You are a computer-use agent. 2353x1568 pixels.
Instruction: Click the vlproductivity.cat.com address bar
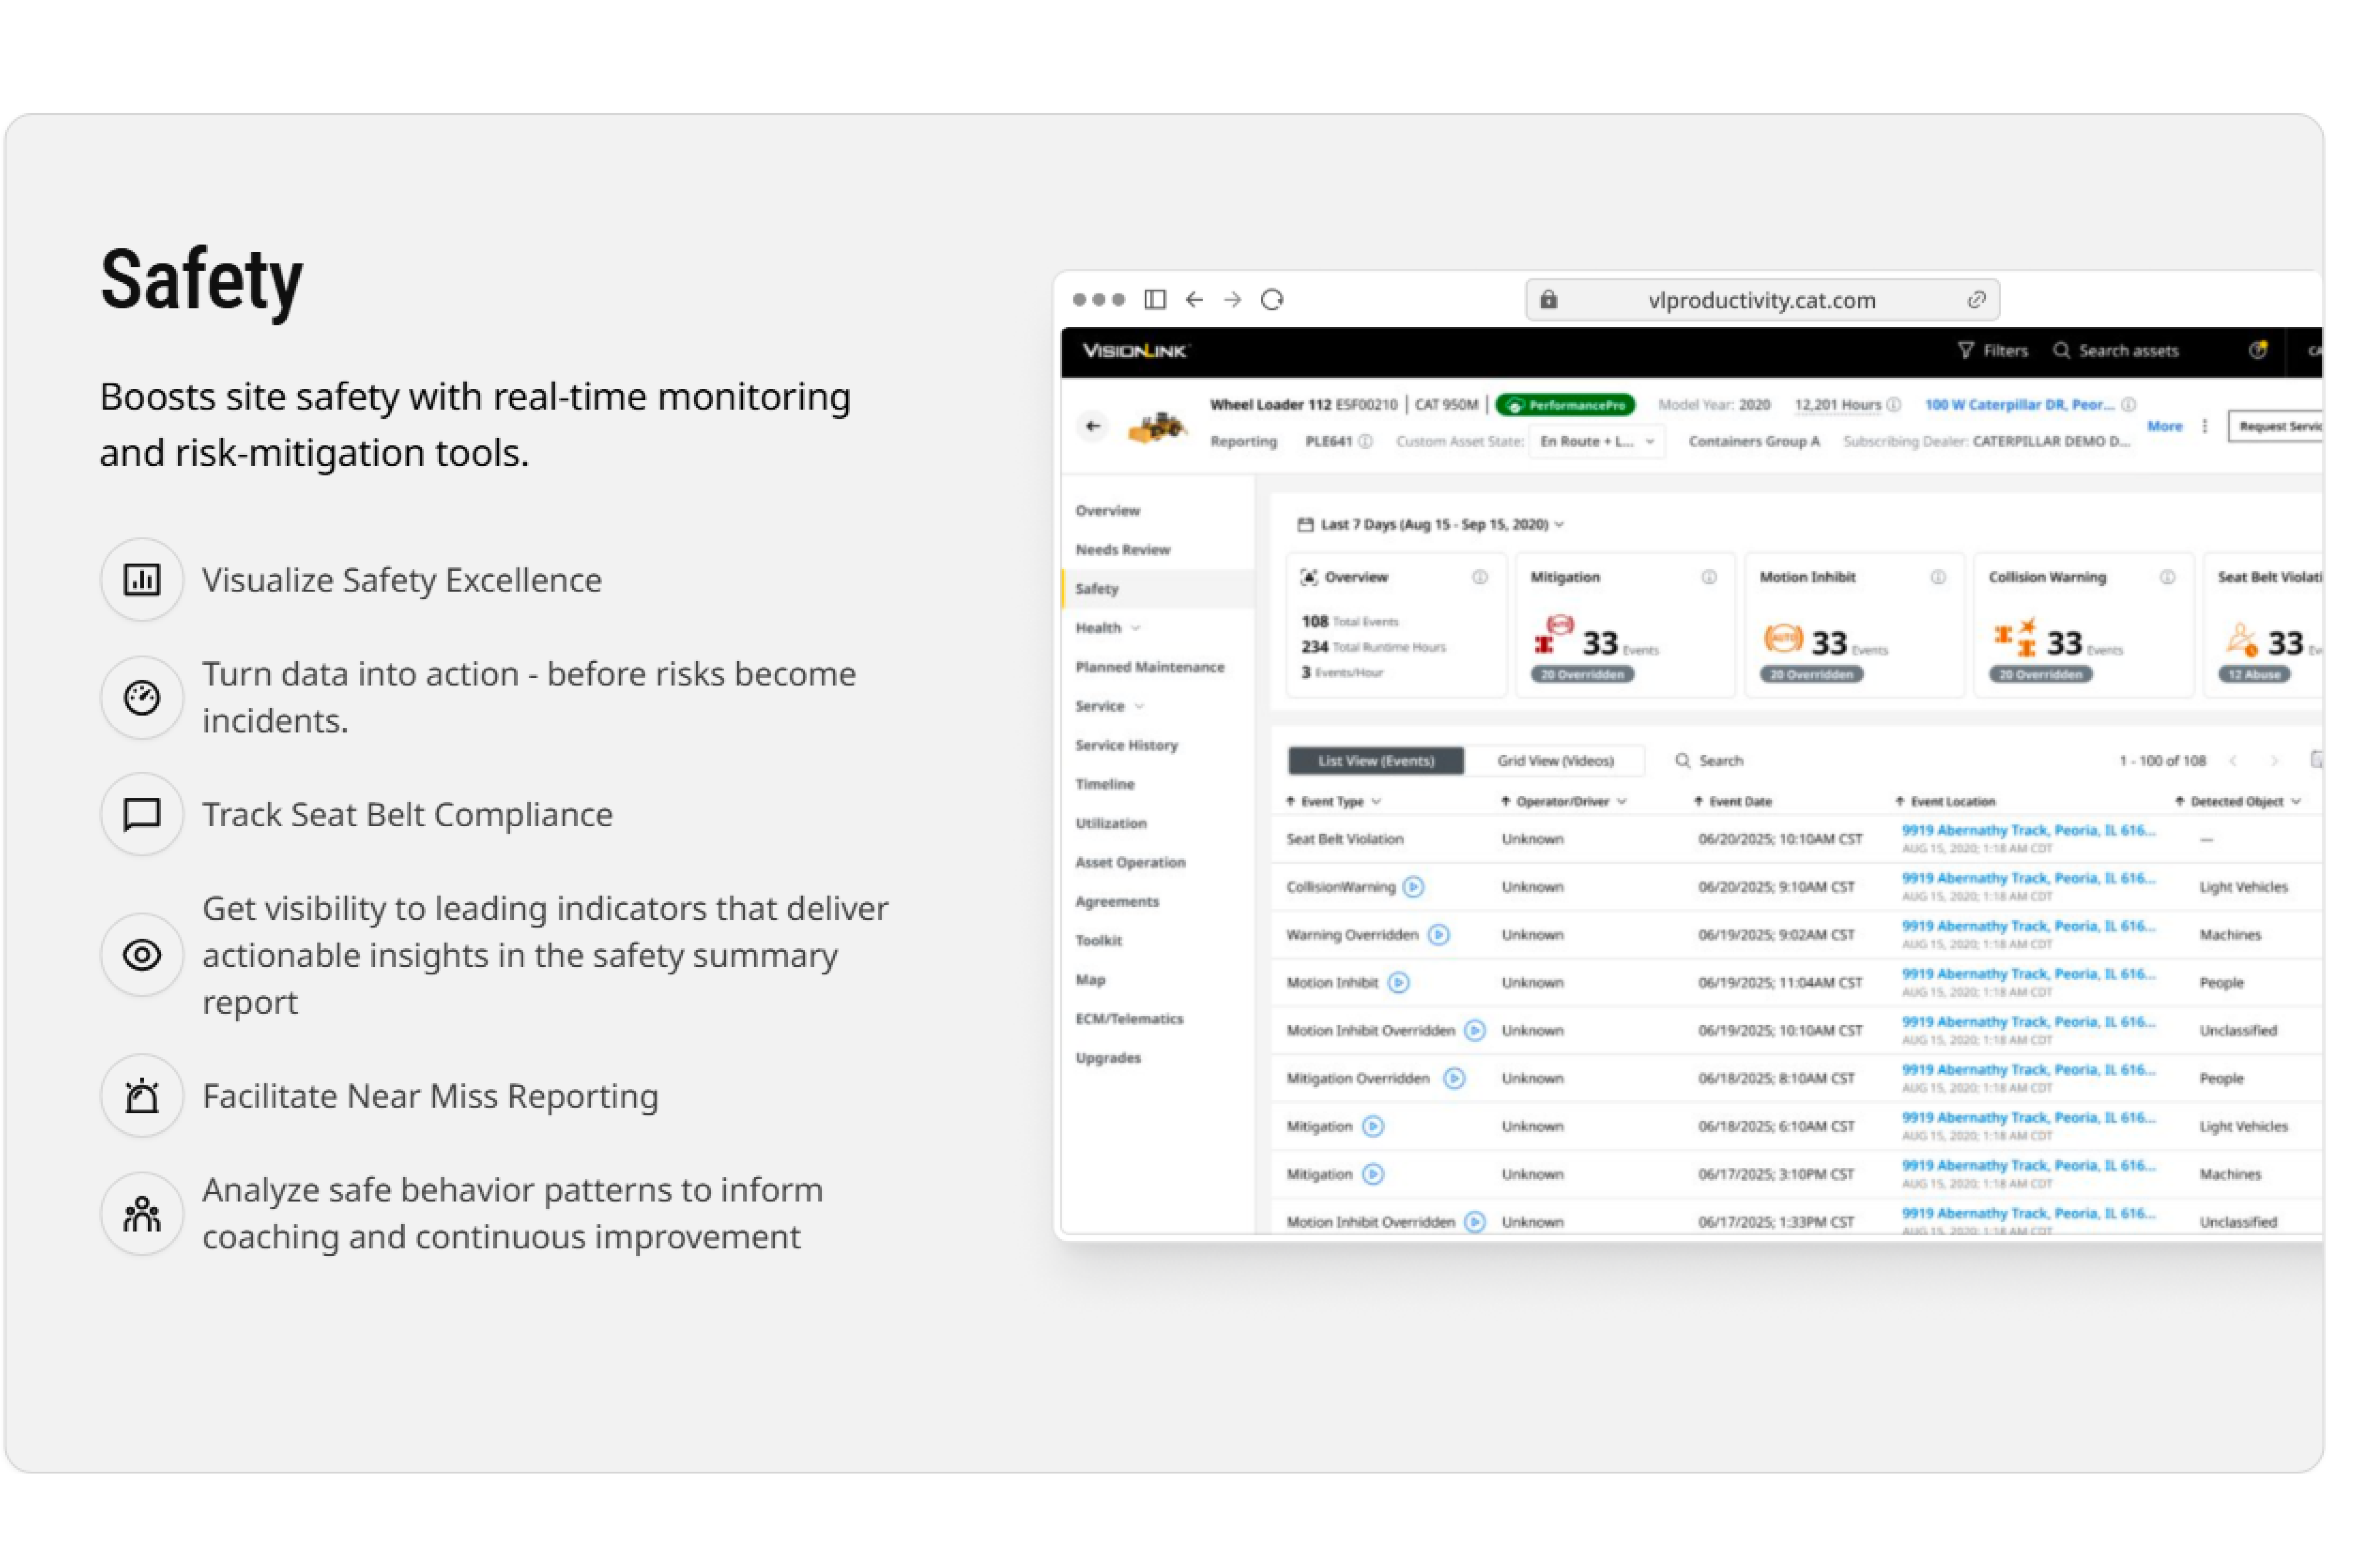pyautogui.click(x=1763, y=300)
